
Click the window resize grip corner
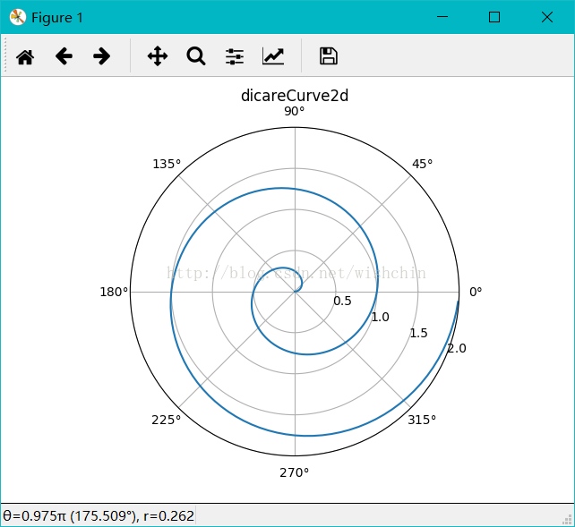pyautogui.click(x=568, y=520)
